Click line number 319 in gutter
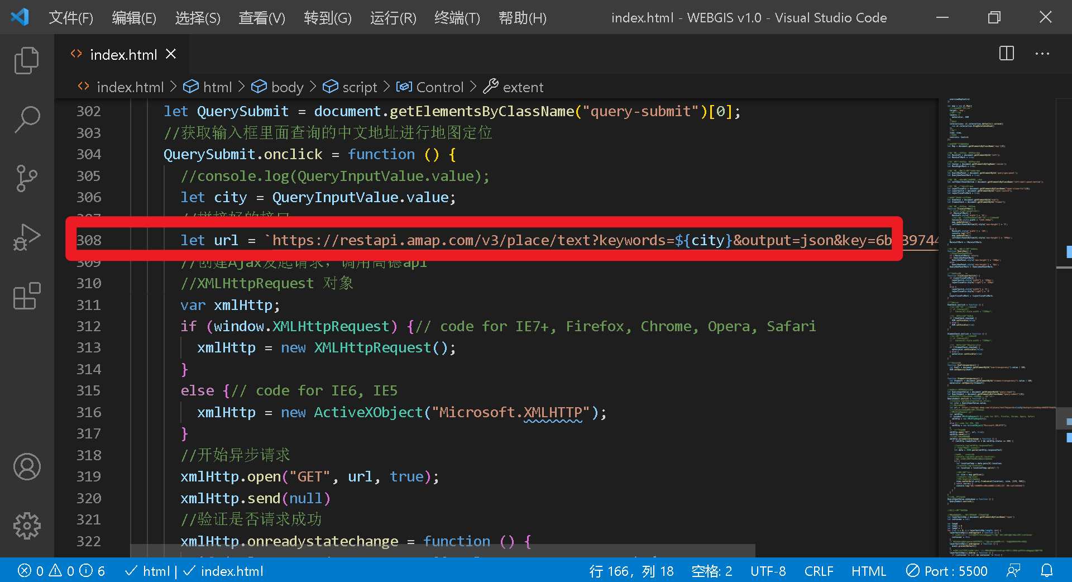This screenshot has width=1072, height=582. [89, 476]
